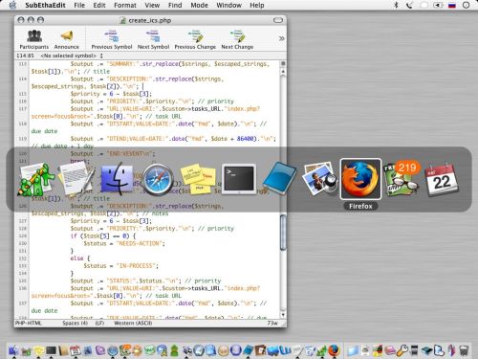
Task: Select Stickies in app switcher
Action: (198, 179)
